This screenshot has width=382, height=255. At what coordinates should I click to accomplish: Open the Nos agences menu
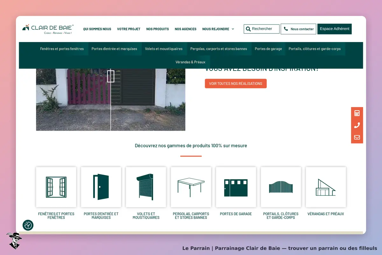(186, 29)
